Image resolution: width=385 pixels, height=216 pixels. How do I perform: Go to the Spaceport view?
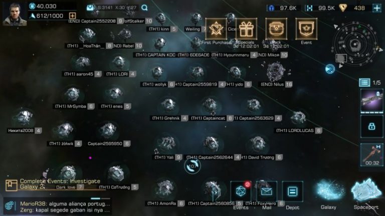pos(366,193)
